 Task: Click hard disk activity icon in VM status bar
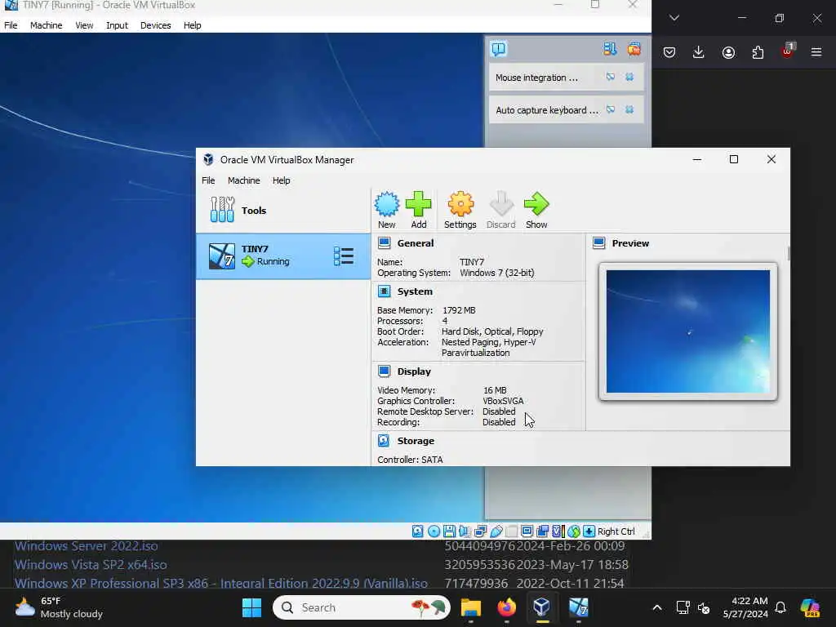417,531
